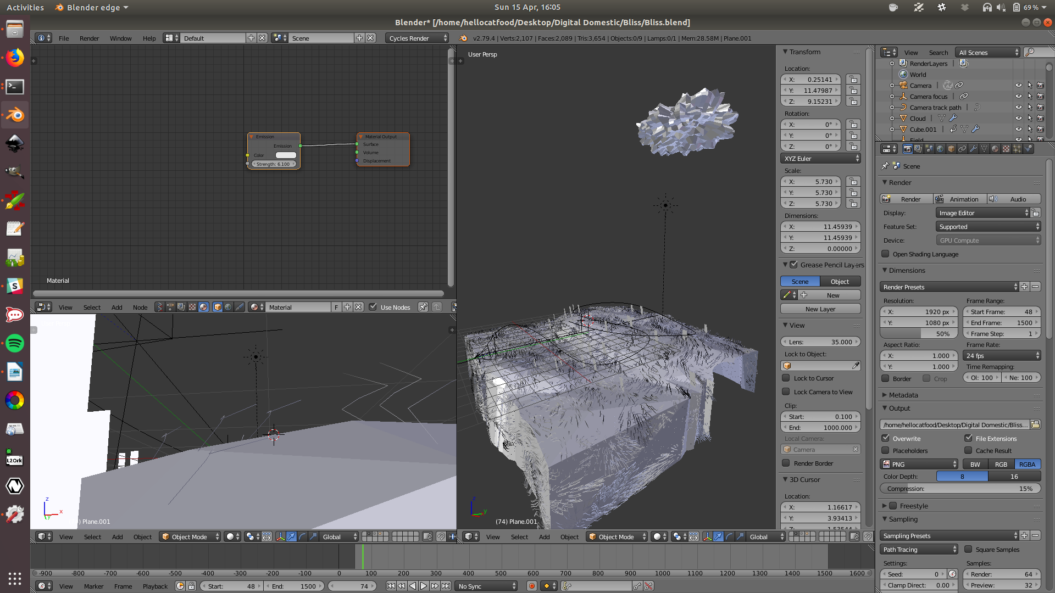This screenshot has width=1055, height=593.
Task: Select RGBA color mode button
Action: (x=1027, y=464)
